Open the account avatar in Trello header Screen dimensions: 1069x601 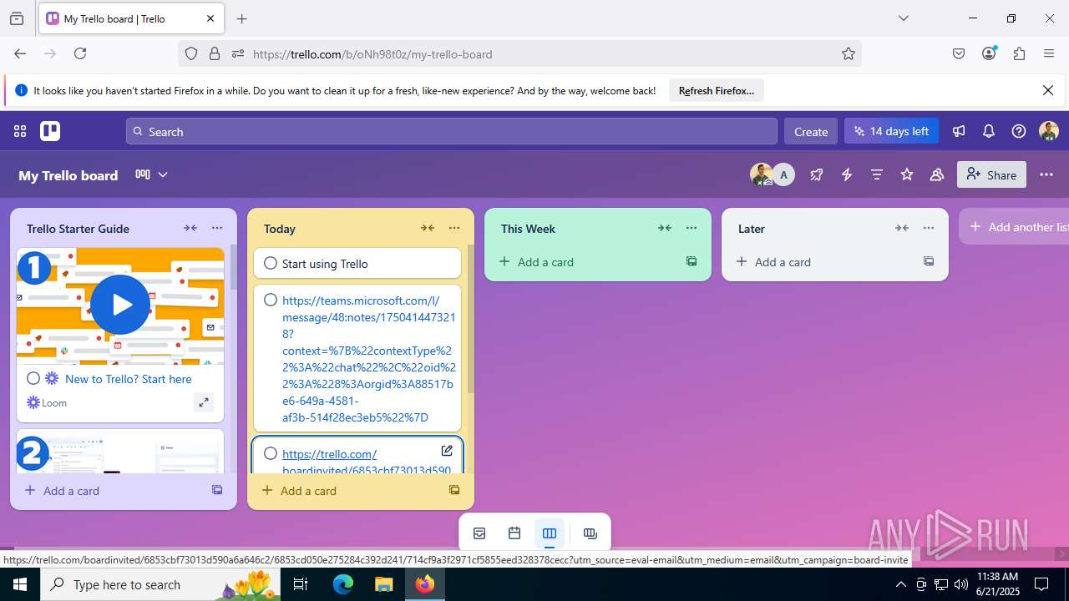1049,131
